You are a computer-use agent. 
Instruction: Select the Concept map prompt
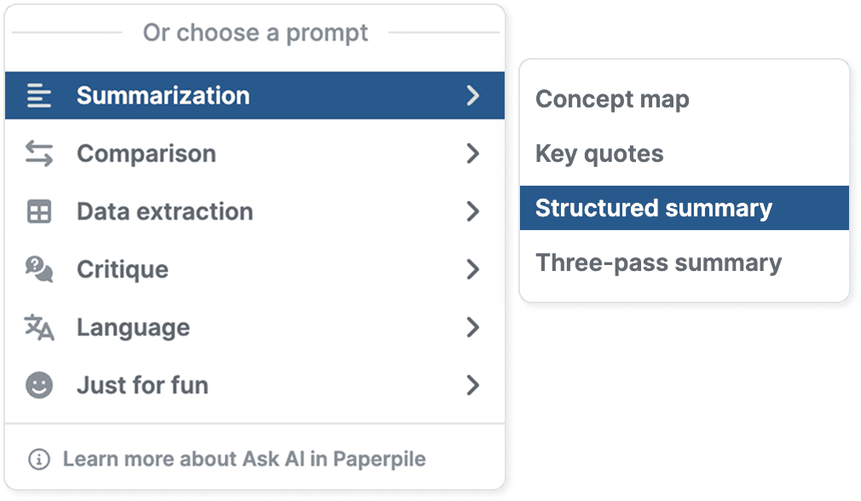(x=612, y=100)
